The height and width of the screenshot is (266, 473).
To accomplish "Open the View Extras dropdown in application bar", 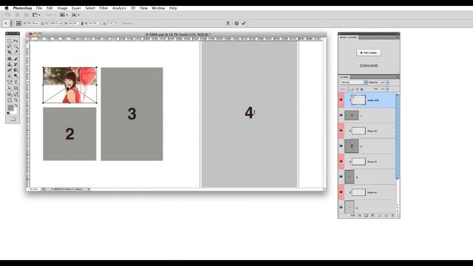I will [x=36, y=15].
